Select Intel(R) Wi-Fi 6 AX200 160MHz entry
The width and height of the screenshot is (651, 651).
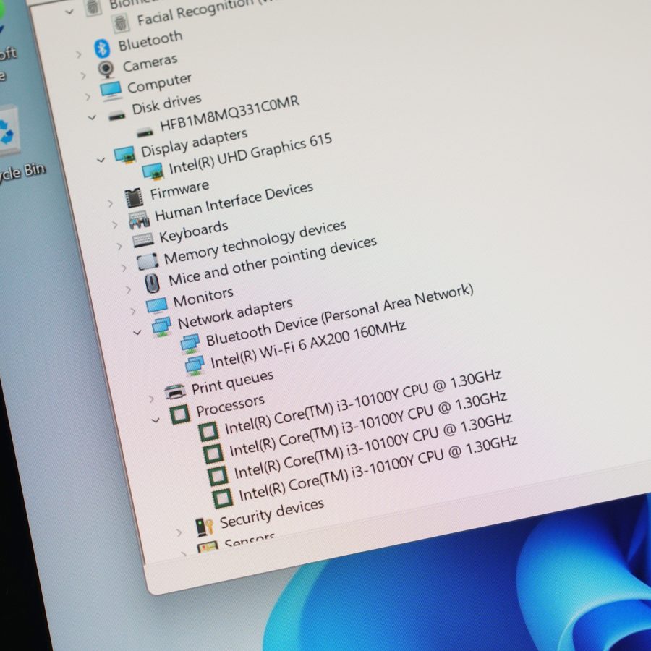pos(308,344)
